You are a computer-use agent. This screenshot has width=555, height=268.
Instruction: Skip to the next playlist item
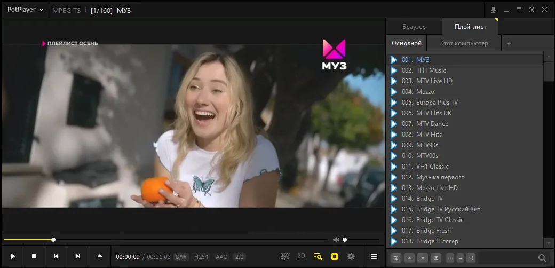point(78,256)
